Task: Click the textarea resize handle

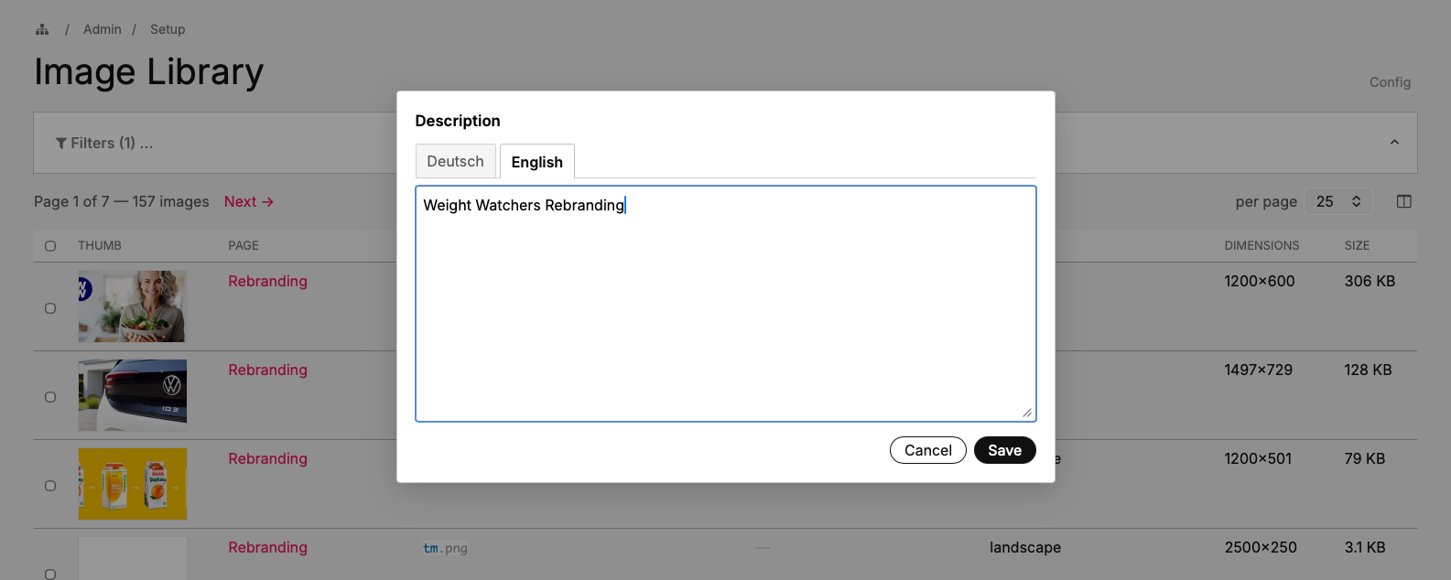Action: pos(1027,413)
